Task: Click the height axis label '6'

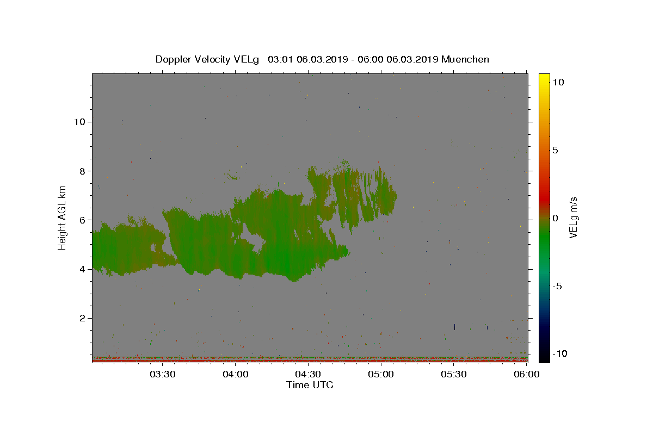Action: pos(82,220)
